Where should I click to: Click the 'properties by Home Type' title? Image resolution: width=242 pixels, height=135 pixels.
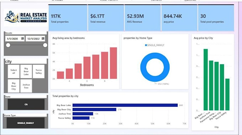[138, 38]
